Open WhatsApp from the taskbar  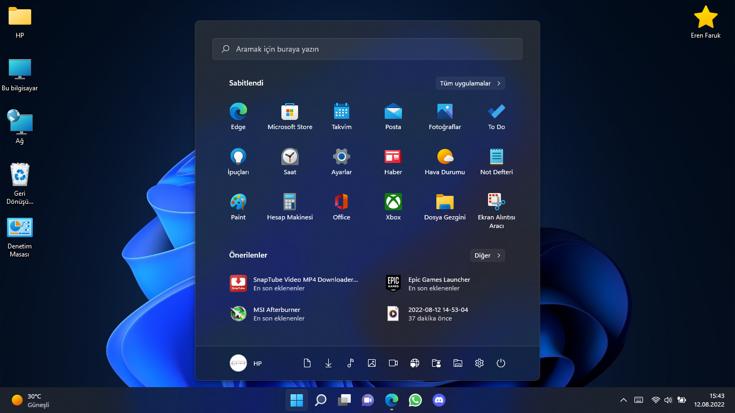pyautogui.click(x=415, y=400)
